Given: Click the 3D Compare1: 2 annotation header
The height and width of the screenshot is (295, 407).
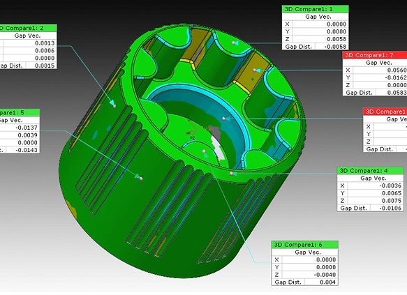Looking at the screenshot, I should (28, 28).
